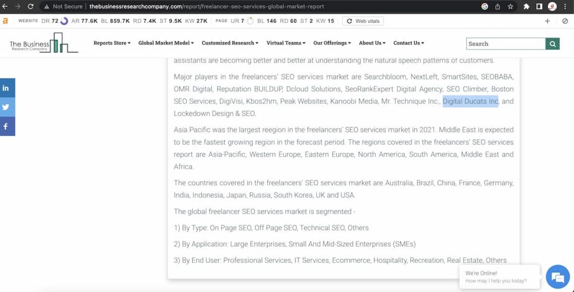Image resolution: width=574 pixels, height=292 pixels.
Task: Reload the page with the refresh icon
Action: [31, 7]
